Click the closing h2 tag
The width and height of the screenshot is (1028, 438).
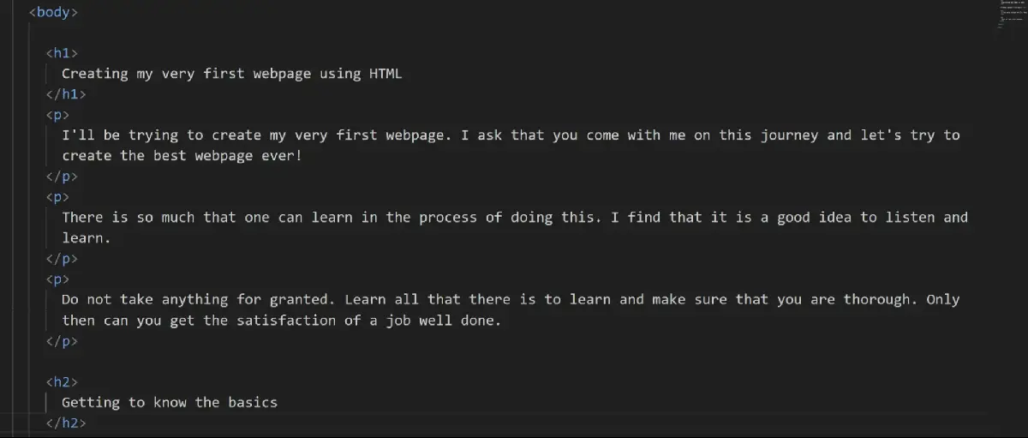point(66,423)
